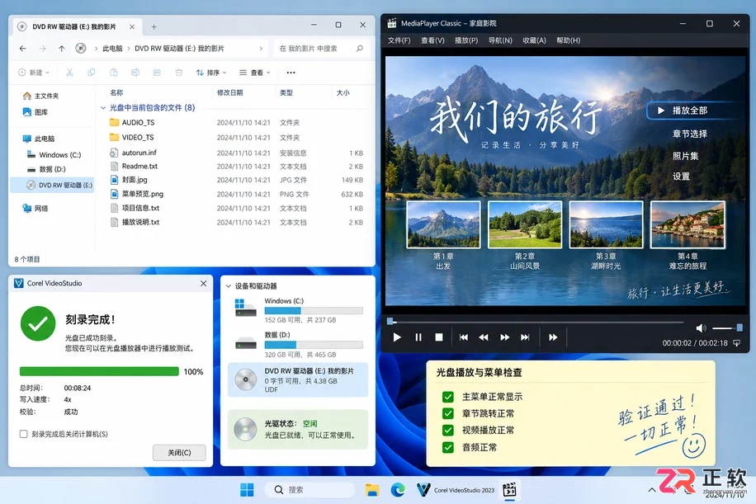Go back in File Explorer
Screen dimensions: 756x504
tap(22, 48)
